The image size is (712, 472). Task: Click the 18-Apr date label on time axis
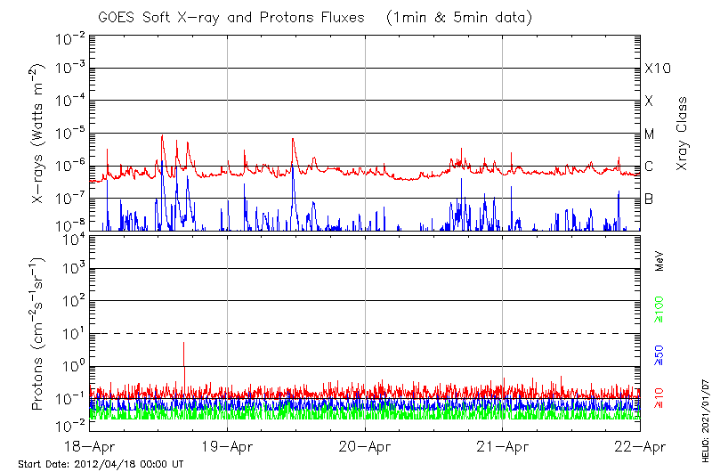click(91, 448)
